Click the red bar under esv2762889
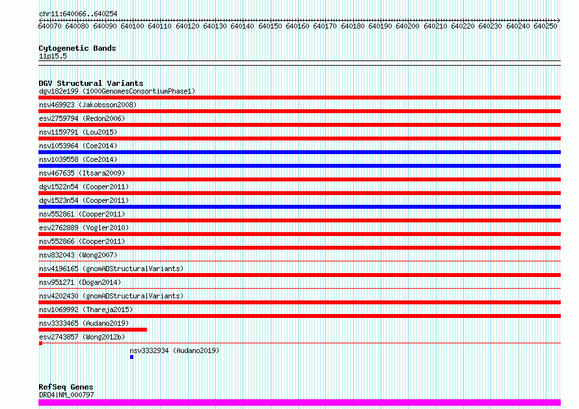Image resolution: width=579 pixels, height=409 pixels. pos(299,234)
